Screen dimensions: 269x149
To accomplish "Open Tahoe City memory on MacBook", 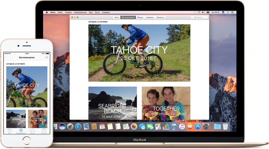I will [x=139, y=53].
